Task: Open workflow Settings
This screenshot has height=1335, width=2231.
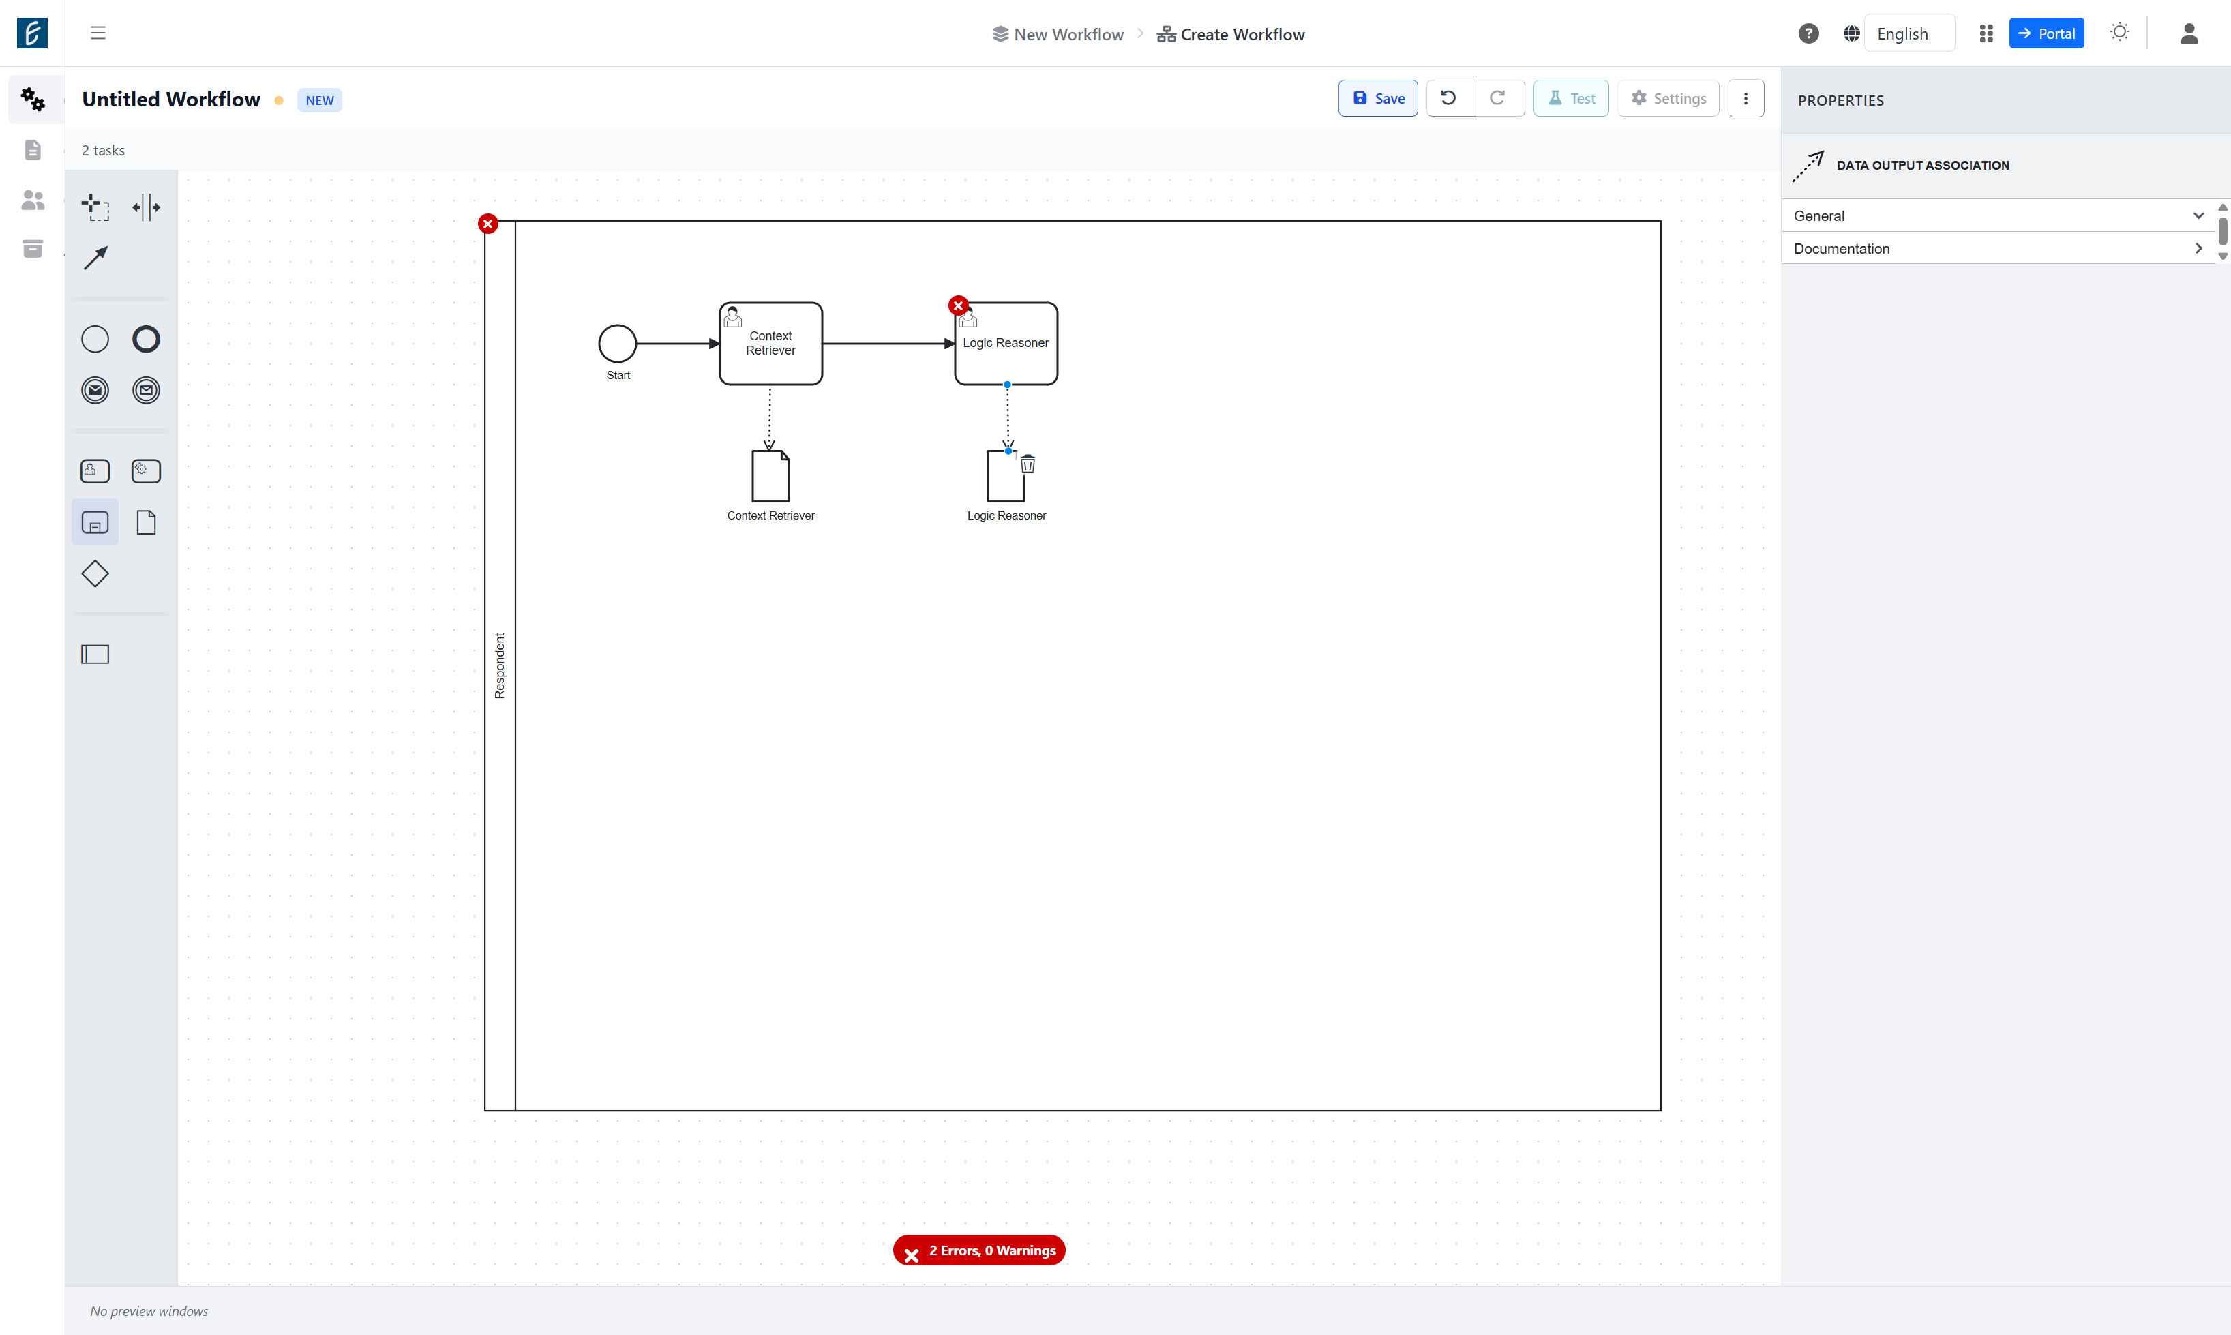Action: pyautogui.click(x=1668, y=98)
